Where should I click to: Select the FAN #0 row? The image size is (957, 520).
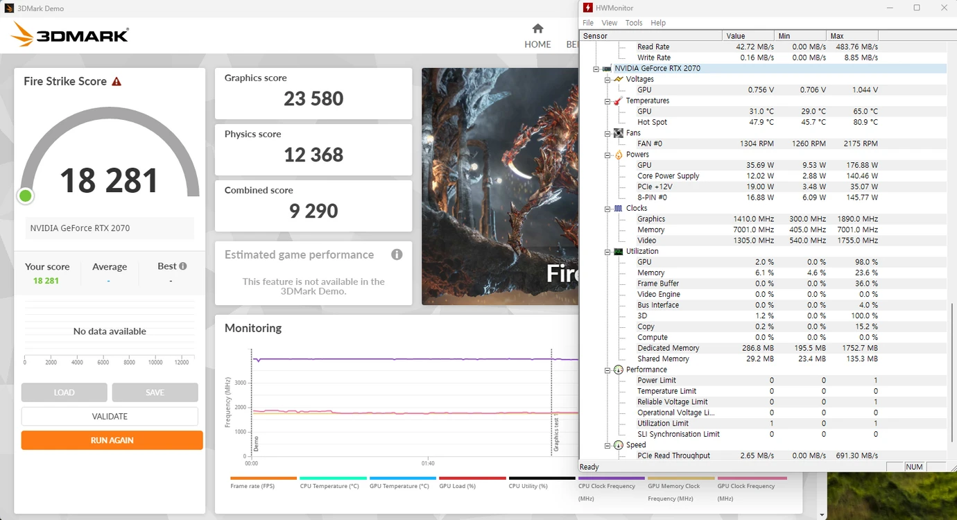coord(763,144)
